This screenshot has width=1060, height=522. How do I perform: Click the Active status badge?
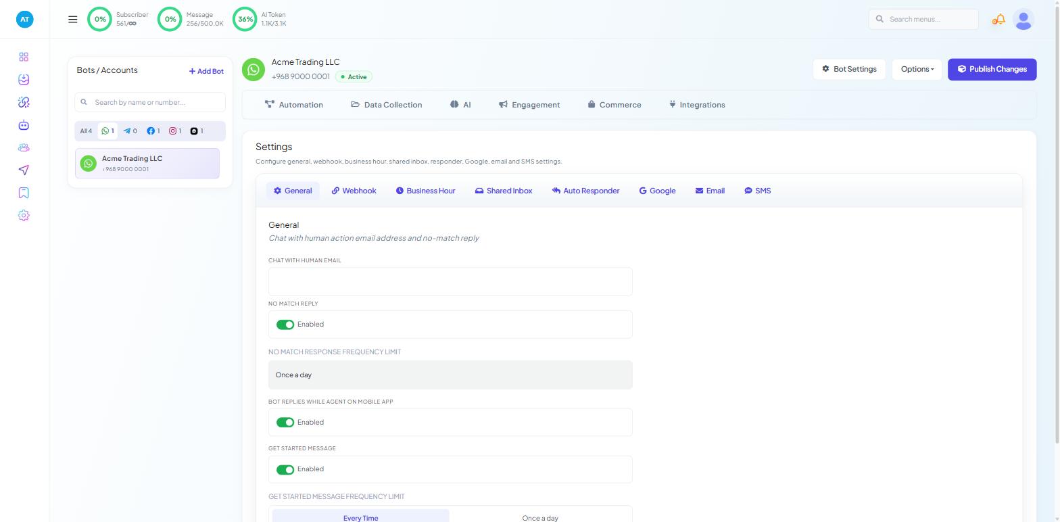coord(354,77)
